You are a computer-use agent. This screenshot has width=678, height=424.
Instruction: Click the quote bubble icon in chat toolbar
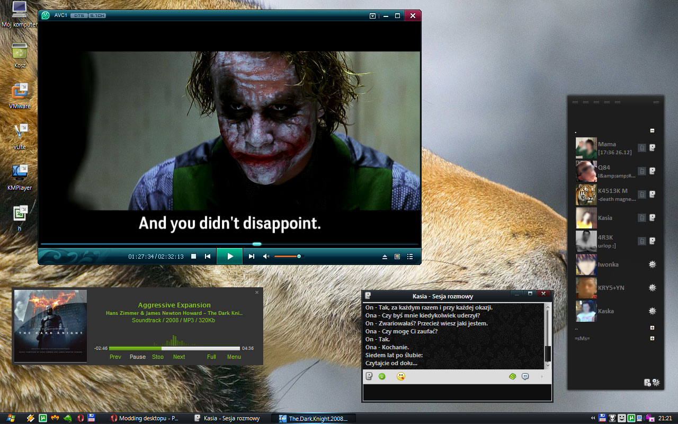(525, 376)
